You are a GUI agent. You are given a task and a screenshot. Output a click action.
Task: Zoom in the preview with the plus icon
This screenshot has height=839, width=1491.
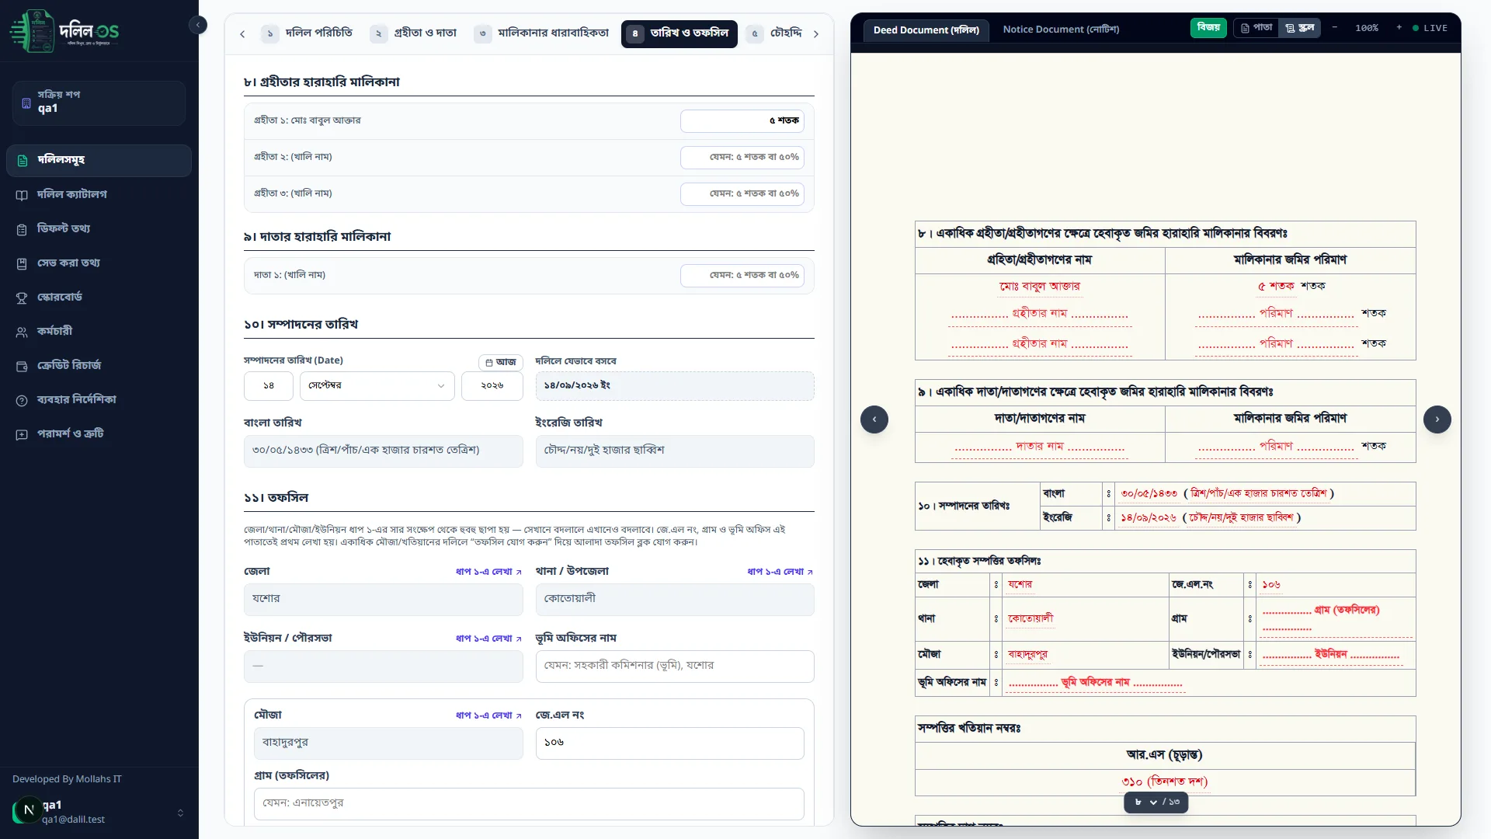click(x=1399, y=28)
